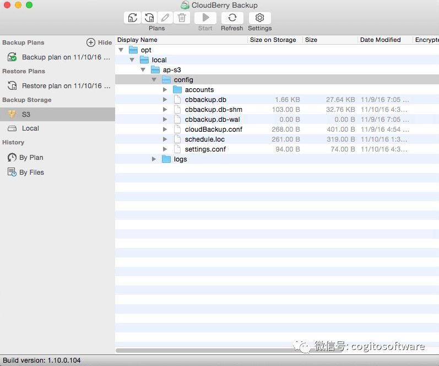439x366 pixels.
Task: Click the edit plan pencil icon
Action: [x=165, y=18]
